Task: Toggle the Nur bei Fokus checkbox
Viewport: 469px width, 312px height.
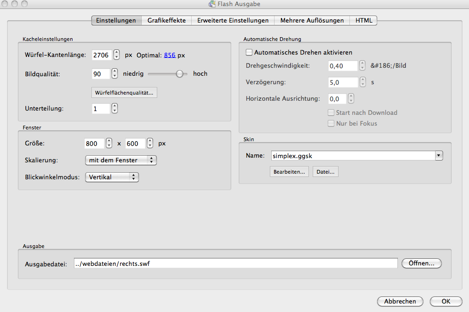Action: 331,124
